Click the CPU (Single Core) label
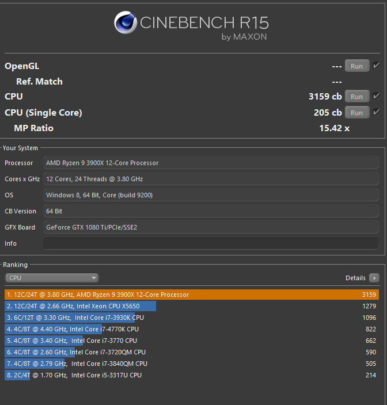 (43, 113)
